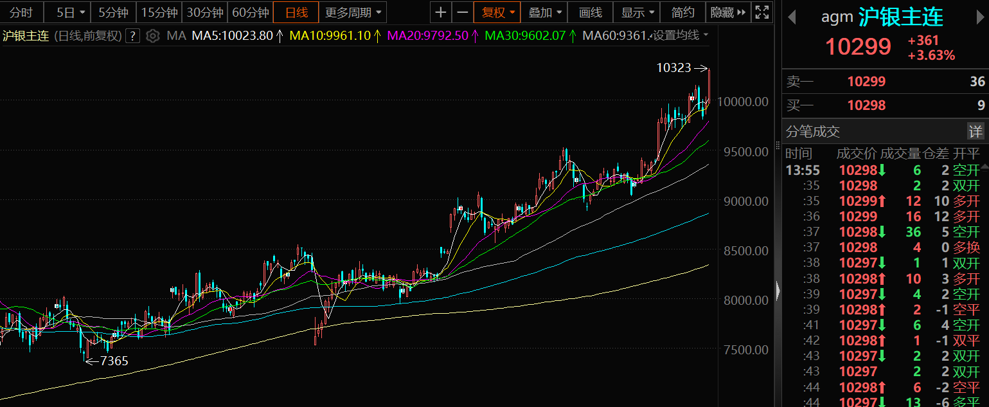Click the +3.63% change value

(931, 55)
